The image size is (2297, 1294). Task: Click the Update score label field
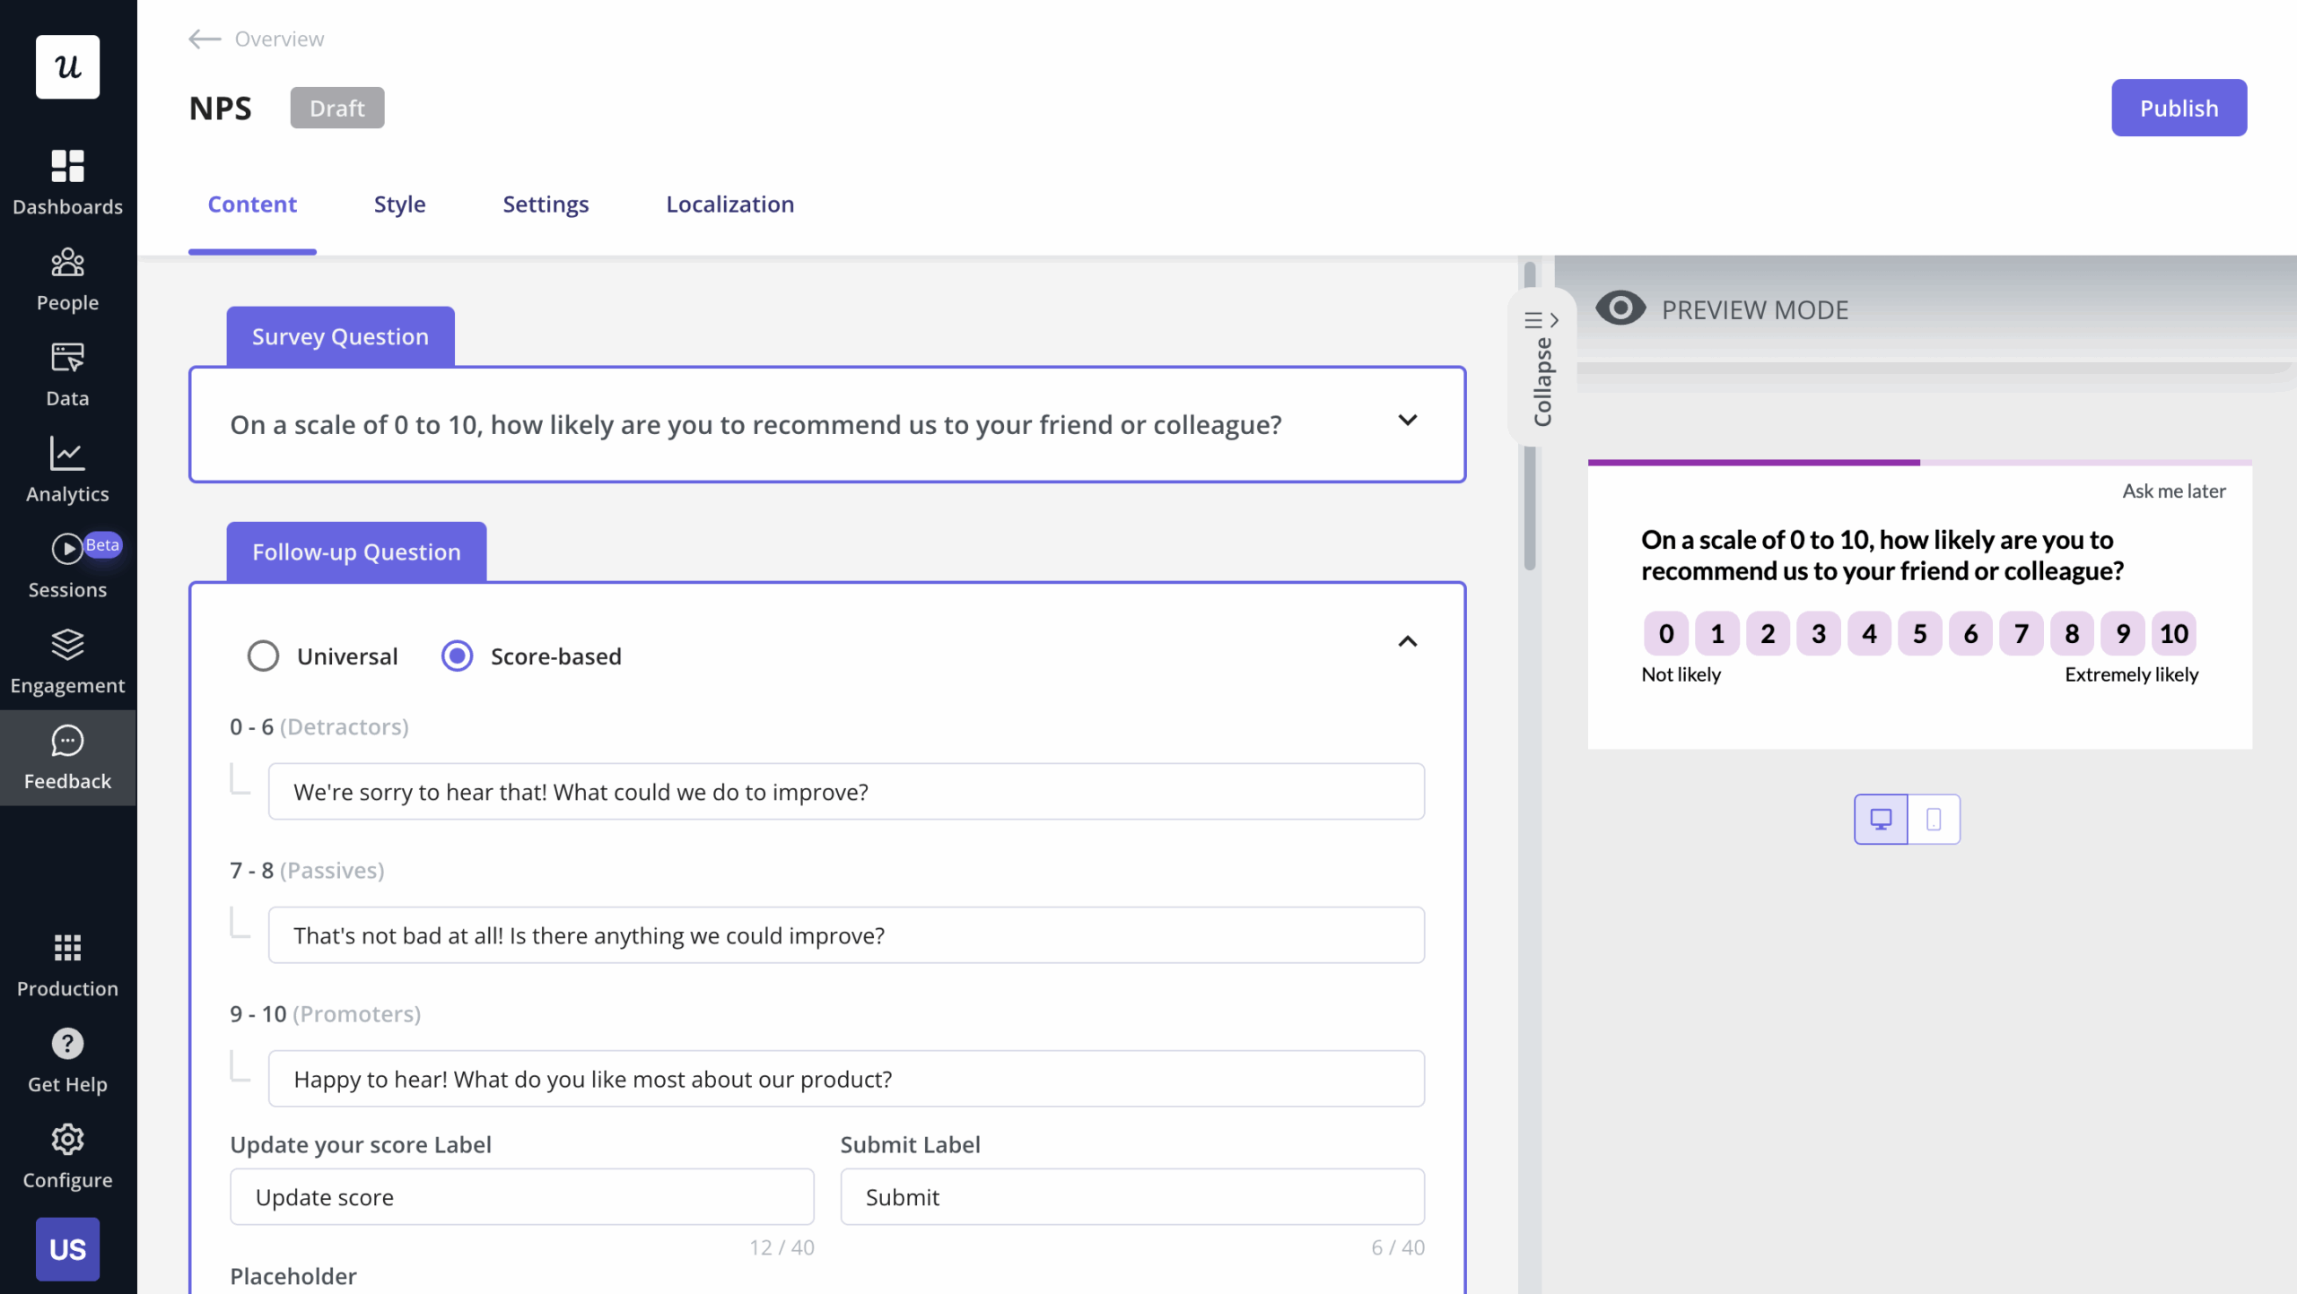pos(522,1197)
